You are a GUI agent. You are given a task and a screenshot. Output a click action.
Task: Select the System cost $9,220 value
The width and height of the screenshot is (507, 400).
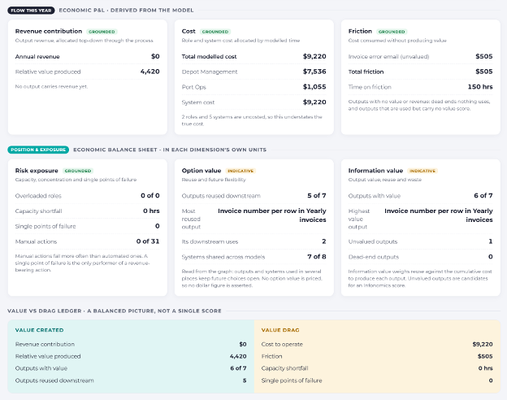314,102
